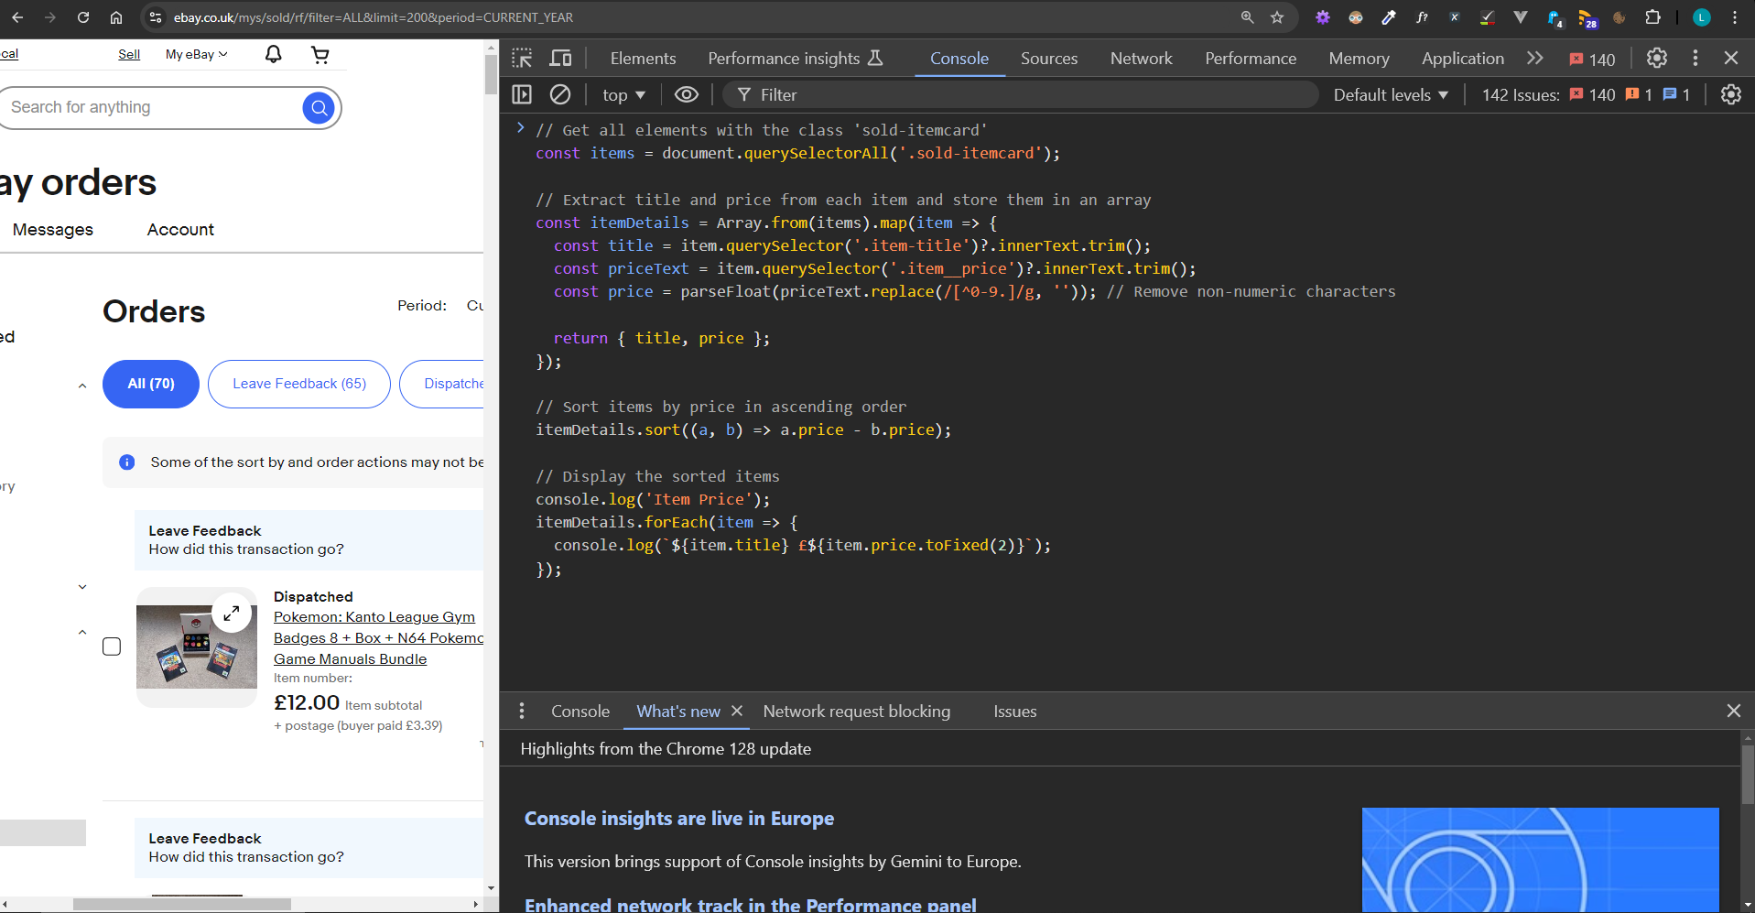Tick the Pokemon bundle order checkbox
The width and height of the screenshot is (1755, 913).
point(112,647)
